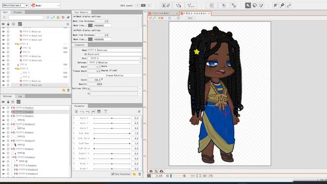Screen dimensions: 327x184
Task: Click the grid list icon in Parameter toolbar
Action: (x=99, y=111)
